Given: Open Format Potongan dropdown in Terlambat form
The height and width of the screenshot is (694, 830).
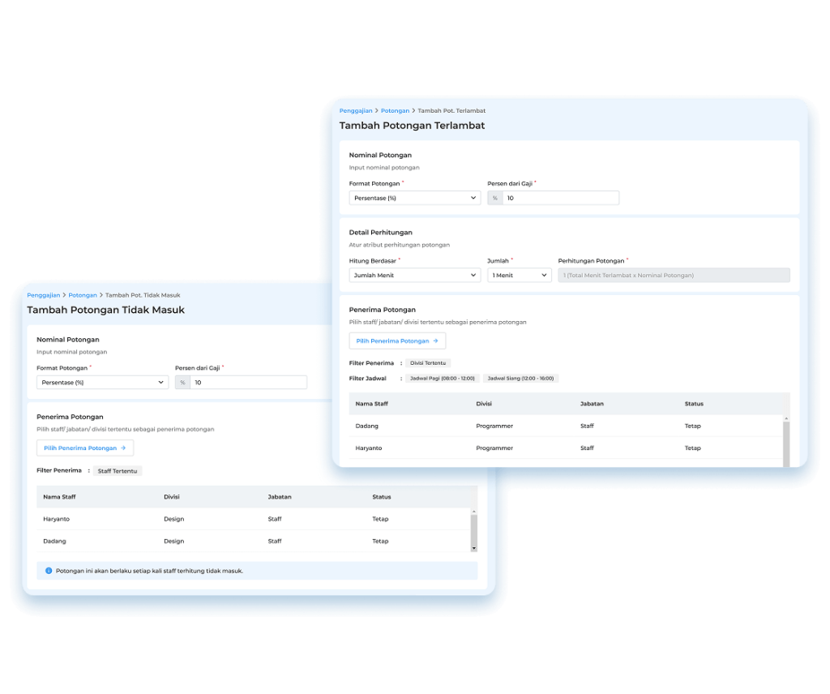Looking at the screenshot, I should point(414,198).
